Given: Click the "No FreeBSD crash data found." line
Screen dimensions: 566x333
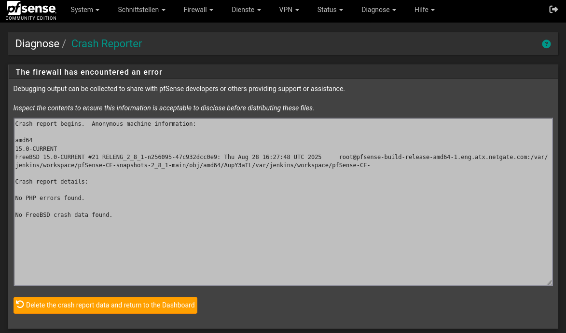Looking at the screenshot, I should click(64, 215).
